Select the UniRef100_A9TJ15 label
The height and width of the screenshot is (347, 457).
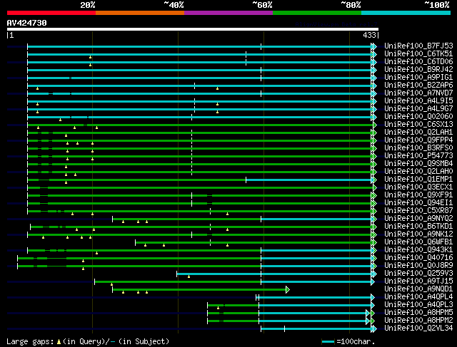418,281
